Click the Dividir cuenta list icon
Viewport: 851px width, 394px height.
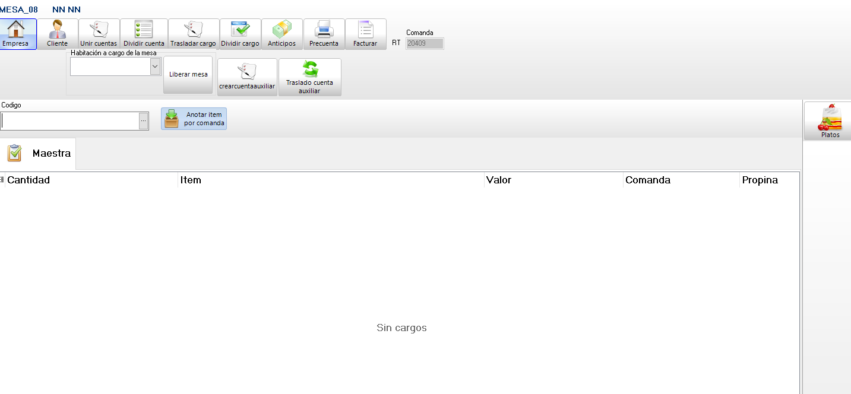(144, 30)
